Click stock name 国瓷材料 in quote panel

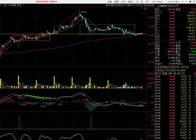173,6
